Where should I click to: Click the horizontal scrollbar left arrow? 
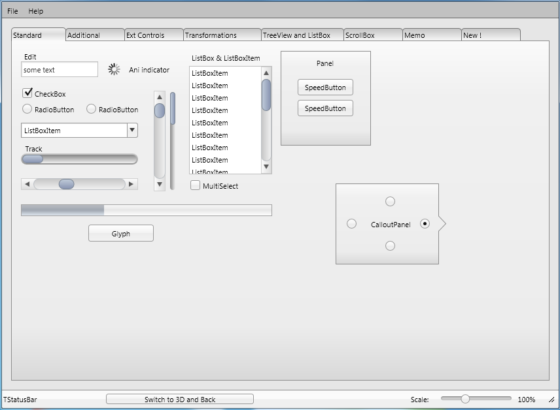(x=27, y=184)
